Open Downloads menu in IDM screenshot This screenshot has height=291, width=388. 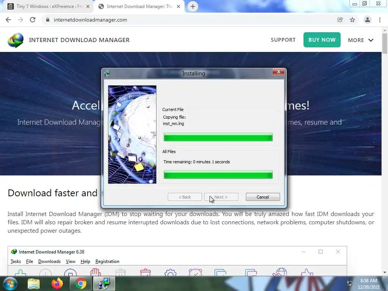click(49, 261)
